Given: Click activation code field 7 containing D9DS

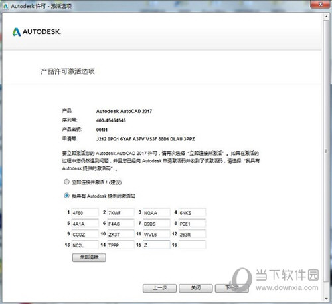Looking at the screenshot, I should coord(157,224).
